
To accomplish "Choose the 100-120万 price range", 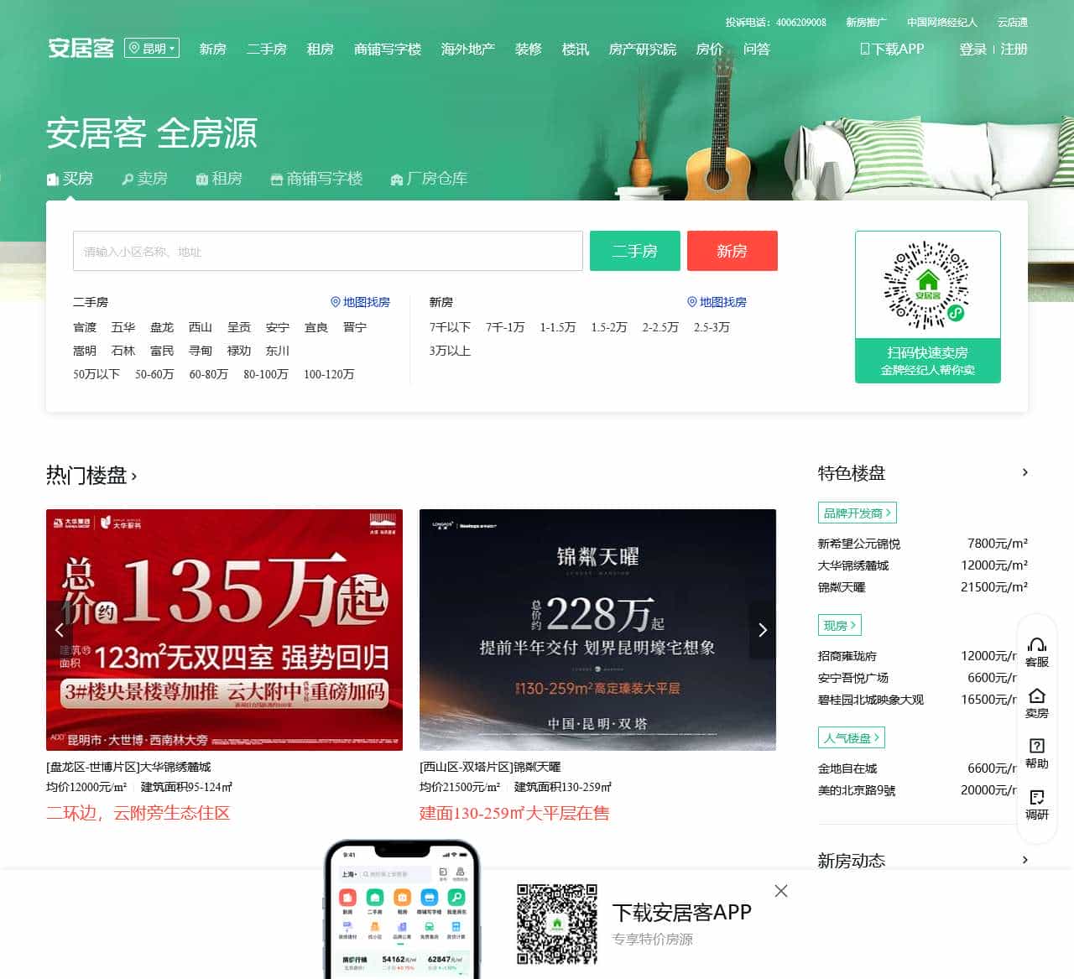I will 329,374.
